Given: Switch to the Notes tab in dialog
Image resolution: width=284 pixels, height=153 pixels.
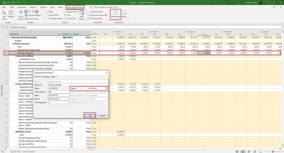Looking at the screenshot, I should point(53,77).
